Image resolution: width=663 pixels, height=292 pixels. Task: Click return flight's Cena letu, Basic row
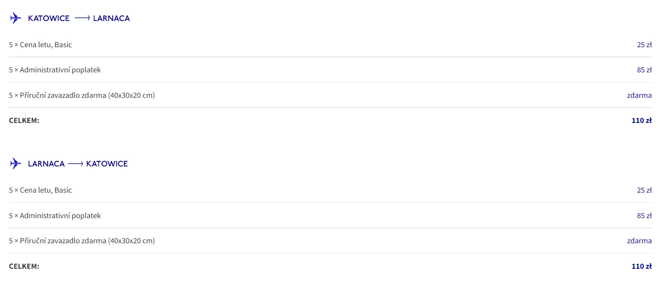tap(331, 190)
